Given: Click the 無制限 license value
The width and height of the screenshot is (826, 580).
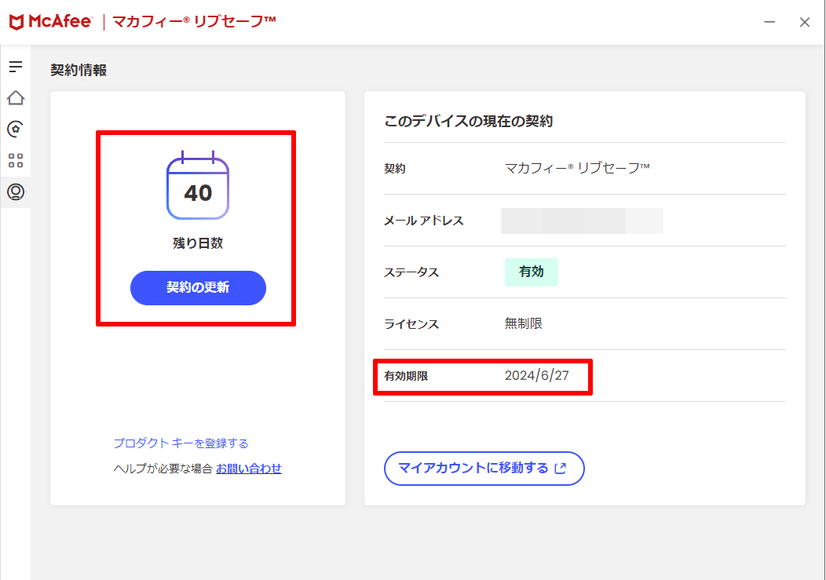Looking at the screenshot, I should click(523, 323).
